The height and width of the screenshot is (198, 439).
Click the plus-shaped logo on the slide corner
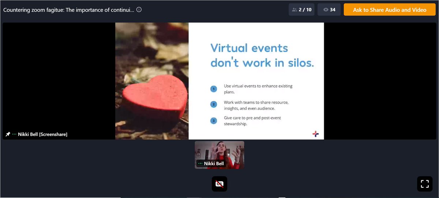[316, 134]
